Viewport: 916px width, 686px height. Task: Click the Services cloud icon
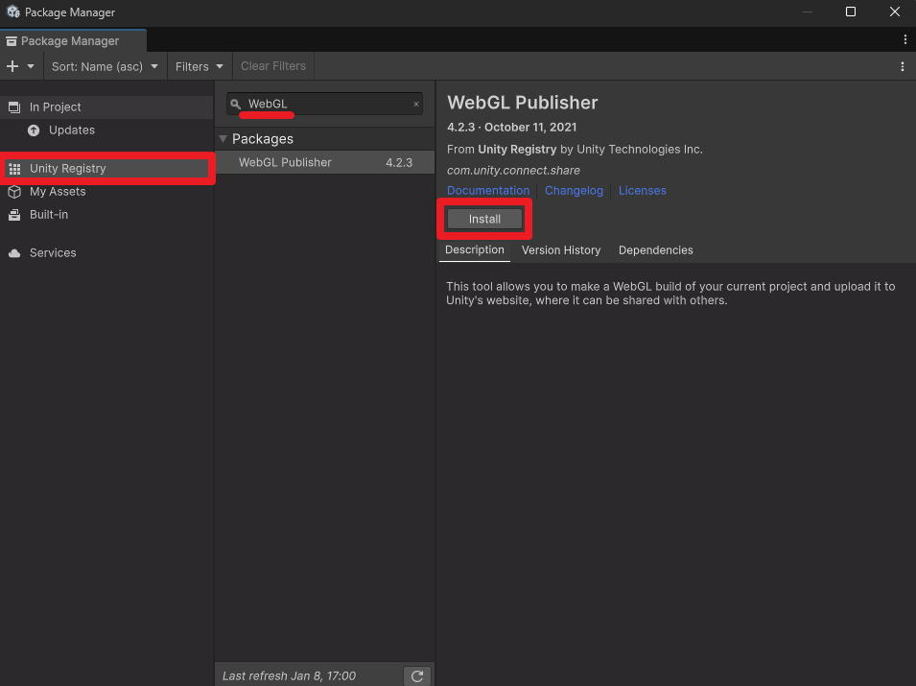14,253
